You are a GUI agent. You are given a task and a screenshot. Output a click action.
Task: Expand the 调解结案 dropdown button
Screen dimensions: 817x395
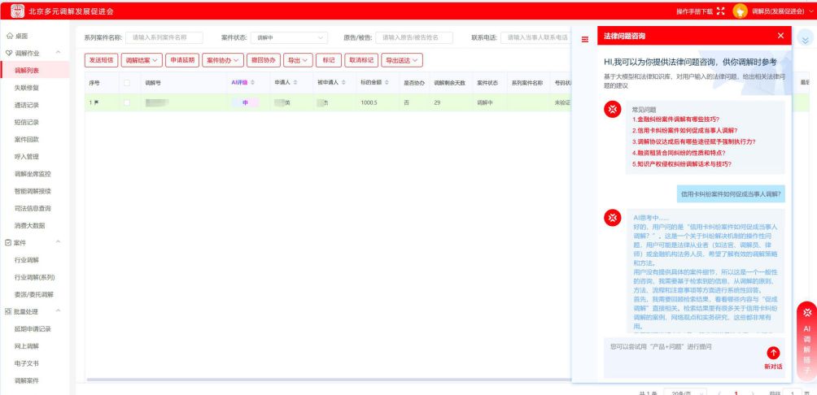point(141,60)
